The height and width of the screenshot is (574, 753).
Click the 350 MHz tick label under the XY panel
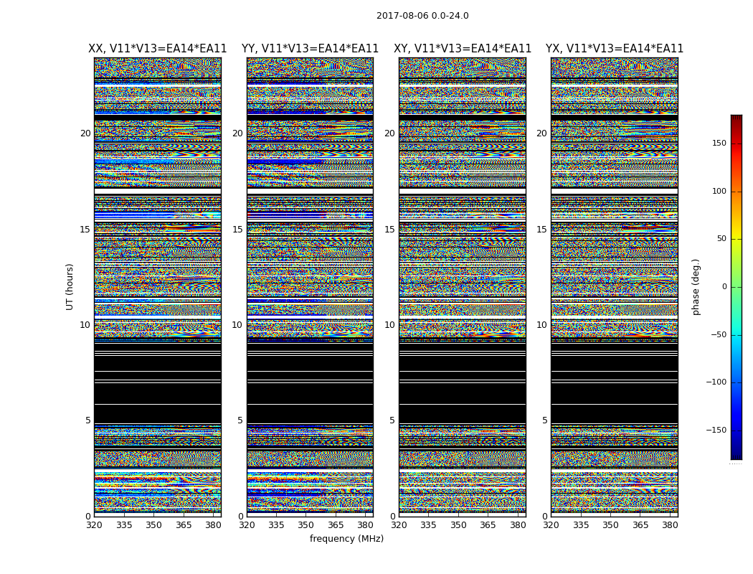[x=459, y=525]
